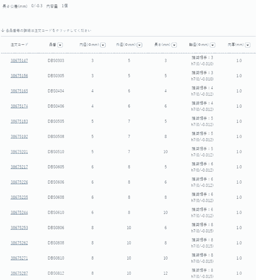The image size is (256, 280).
Task: Click the 38675192 order code link
Action: (19, 137)
